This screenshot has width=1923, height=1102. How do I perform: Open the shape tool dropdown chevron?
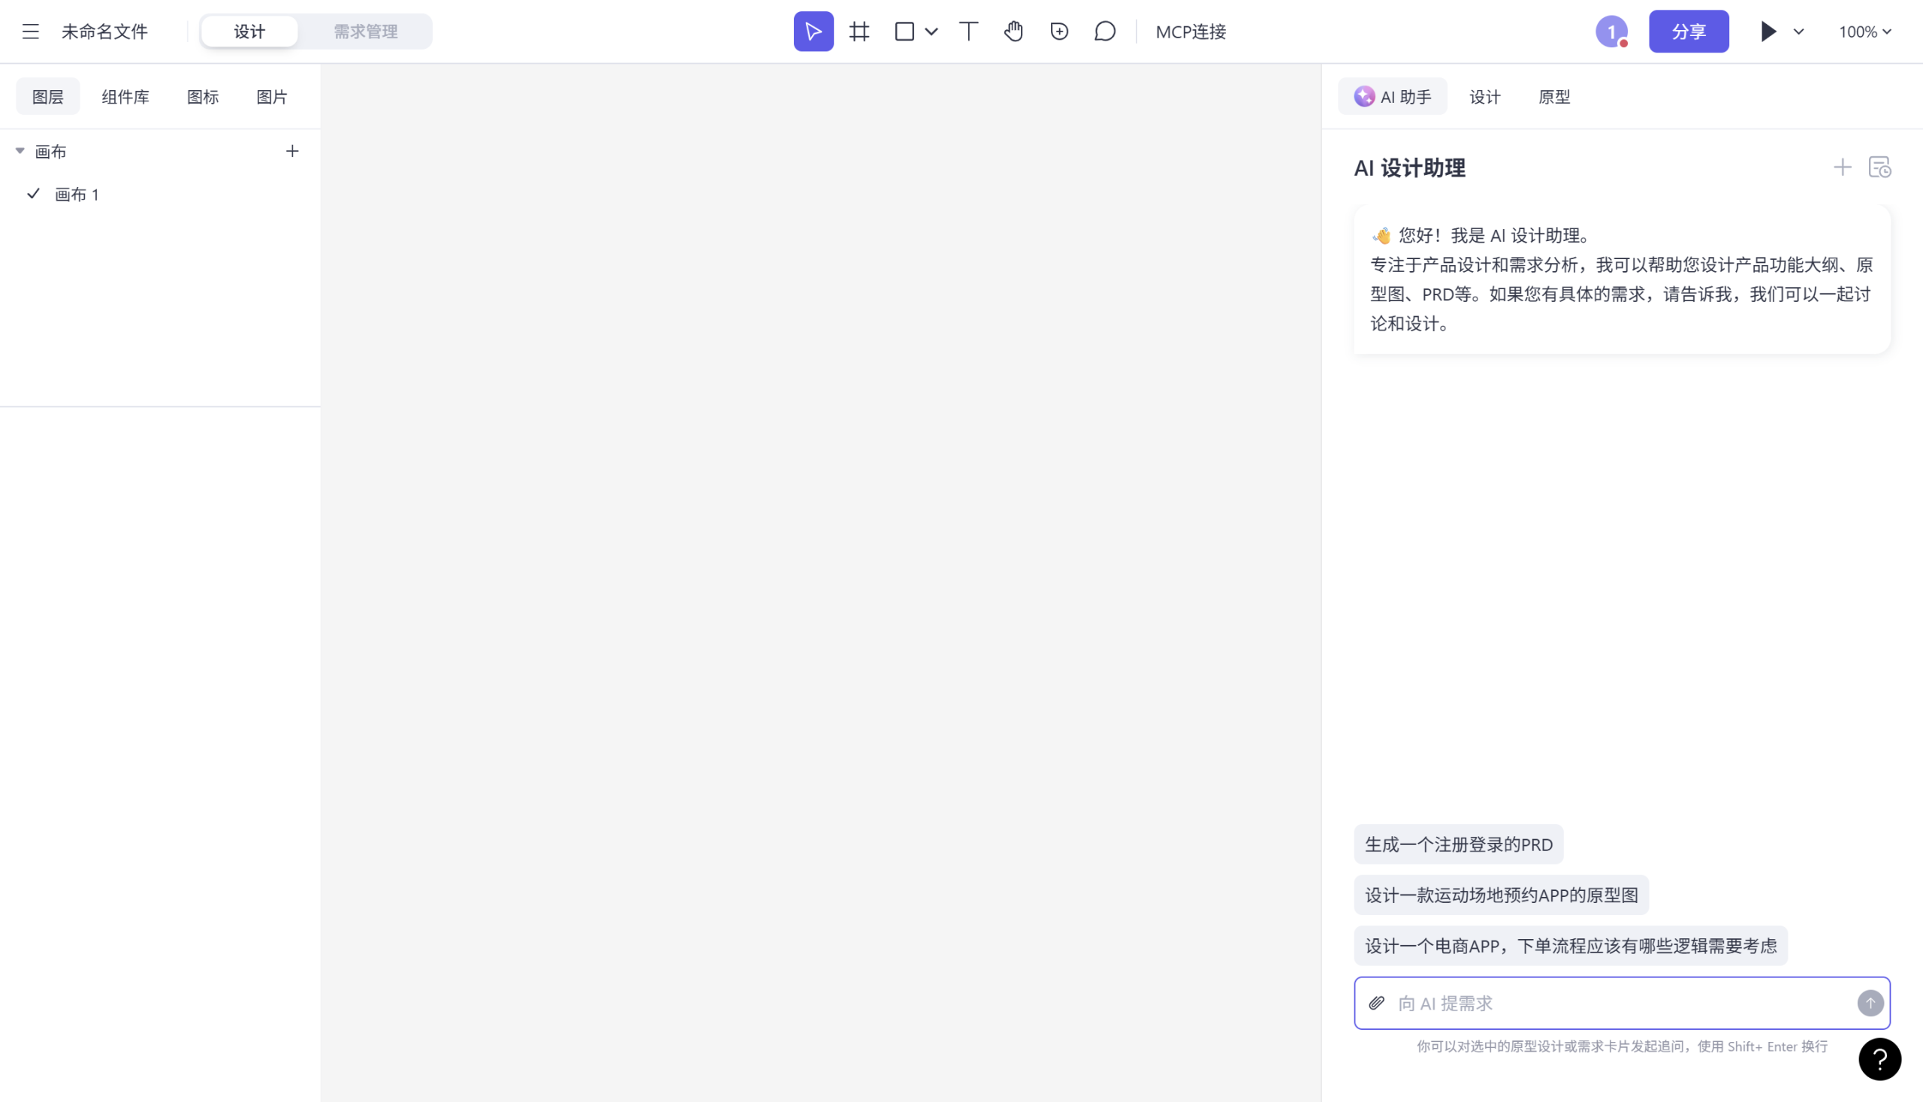pos(931,32)
